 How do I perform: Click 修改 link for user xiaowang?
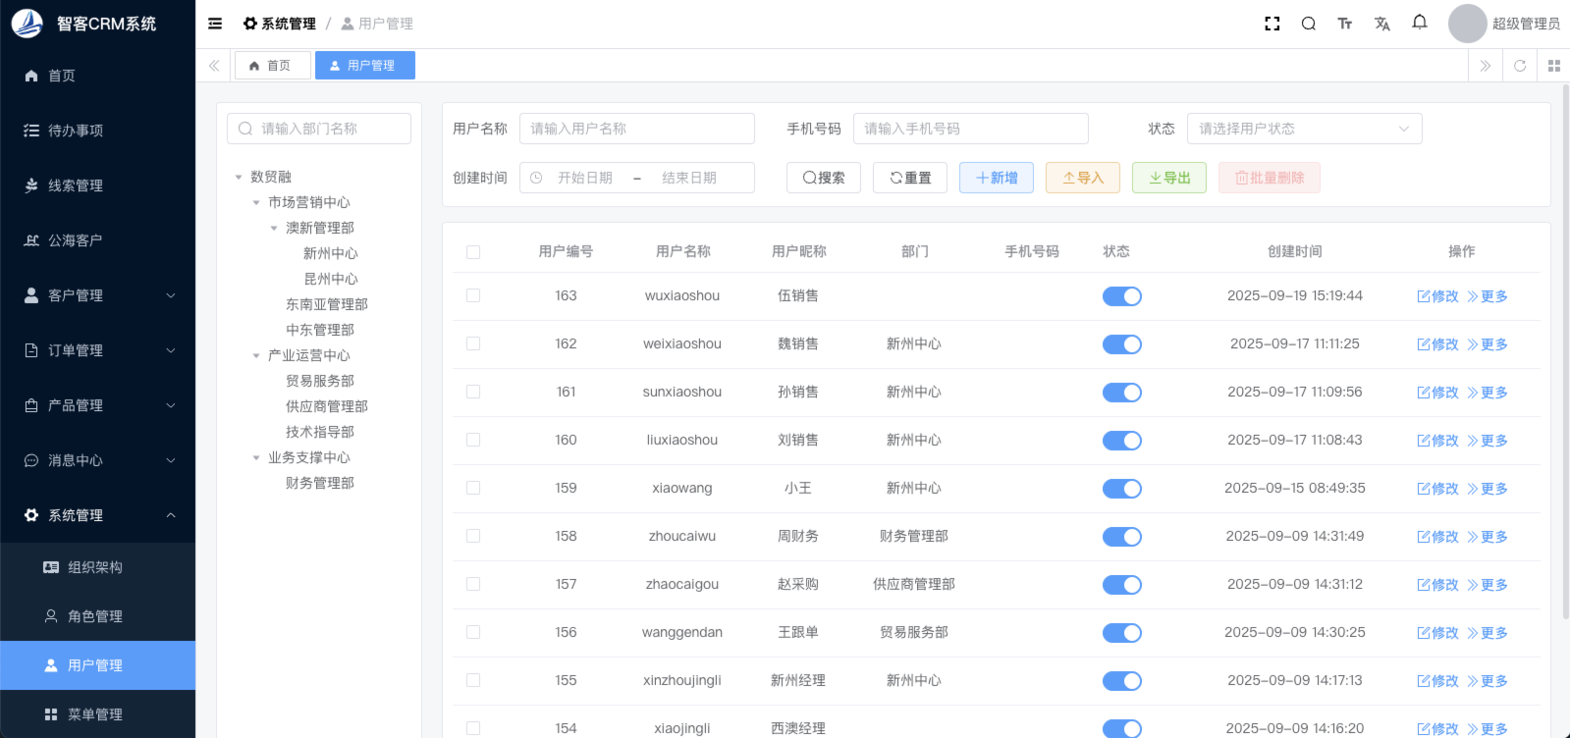pyautogui.click(x=1437, y=489)
